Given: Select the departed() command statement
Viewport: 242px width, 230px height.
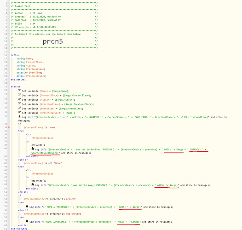Looking at the screenshot, I should click(x=39, y=181).
